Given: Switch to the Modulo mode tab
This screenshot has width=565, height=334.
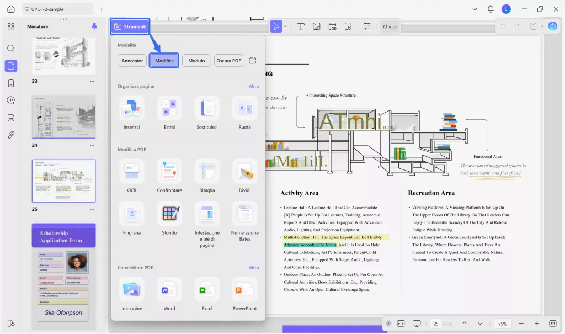Looking at the screenshot, I should pos(196,60).
